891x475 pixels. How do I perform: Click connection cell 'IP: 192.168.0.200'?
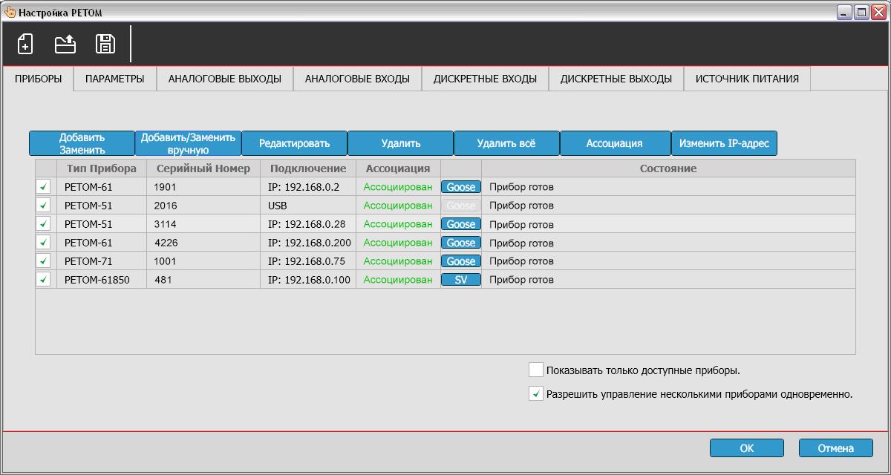[x=308, y=243]
